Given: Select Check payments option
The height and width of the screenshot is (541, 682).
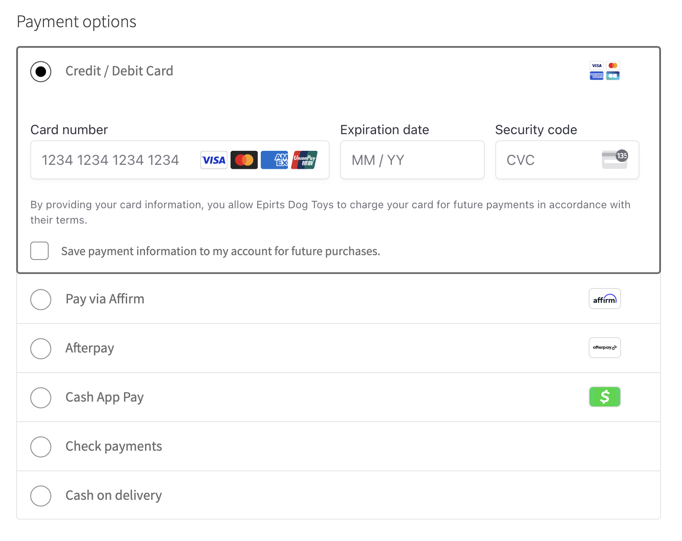Looking at the screenshot, I should pos(40,447).
